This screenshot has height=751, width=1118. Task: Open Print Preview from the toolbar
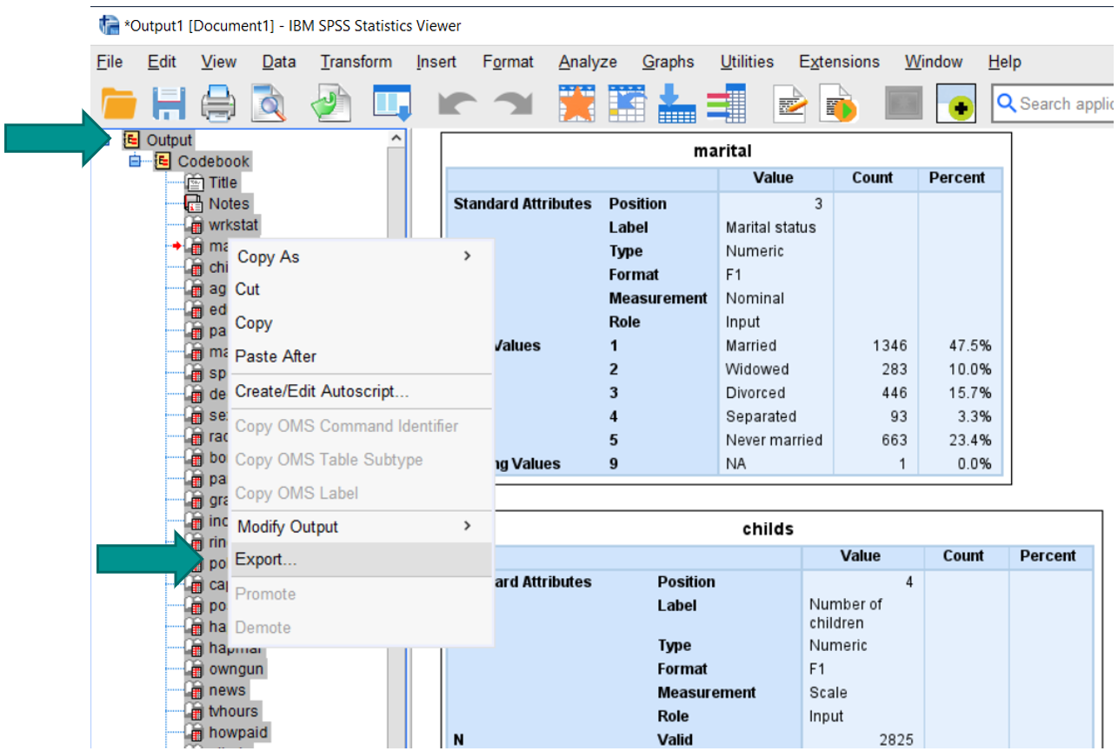(x=268, y=103)
